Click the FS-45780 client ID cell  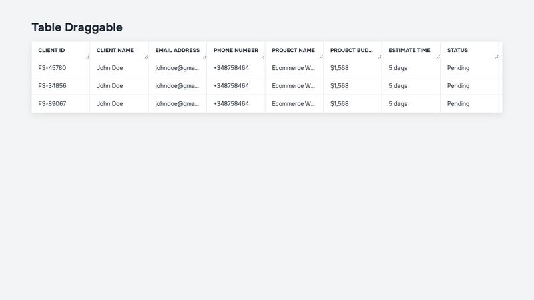[x=52, y=68]
